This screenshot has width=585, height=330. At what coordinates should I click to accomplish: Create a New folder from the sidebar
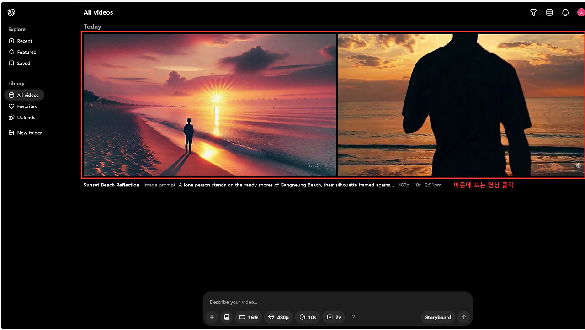pos(25,133)
